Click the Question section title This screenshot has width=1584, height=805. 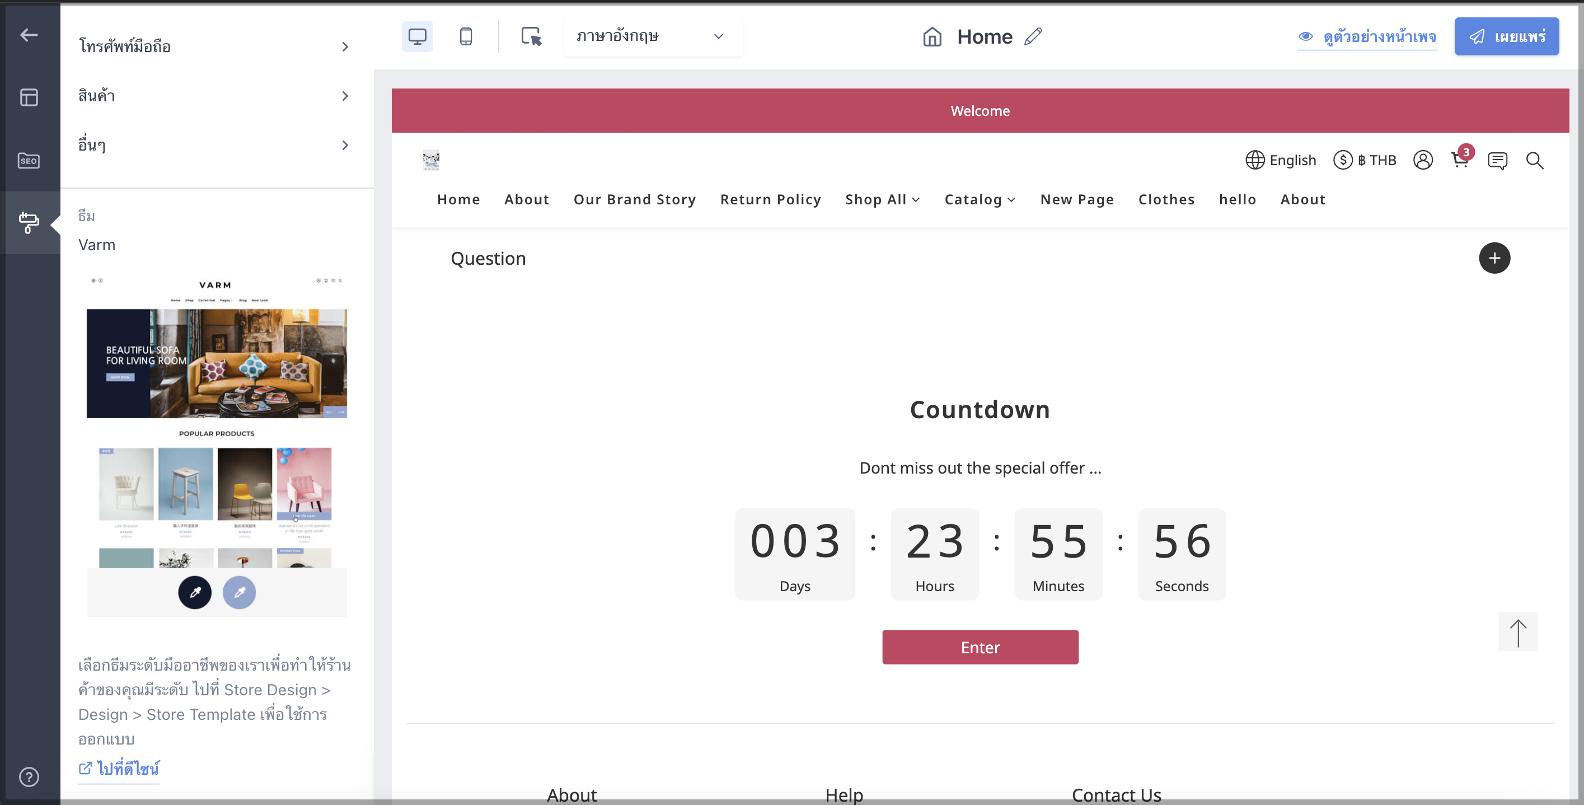tap(488, 258)
